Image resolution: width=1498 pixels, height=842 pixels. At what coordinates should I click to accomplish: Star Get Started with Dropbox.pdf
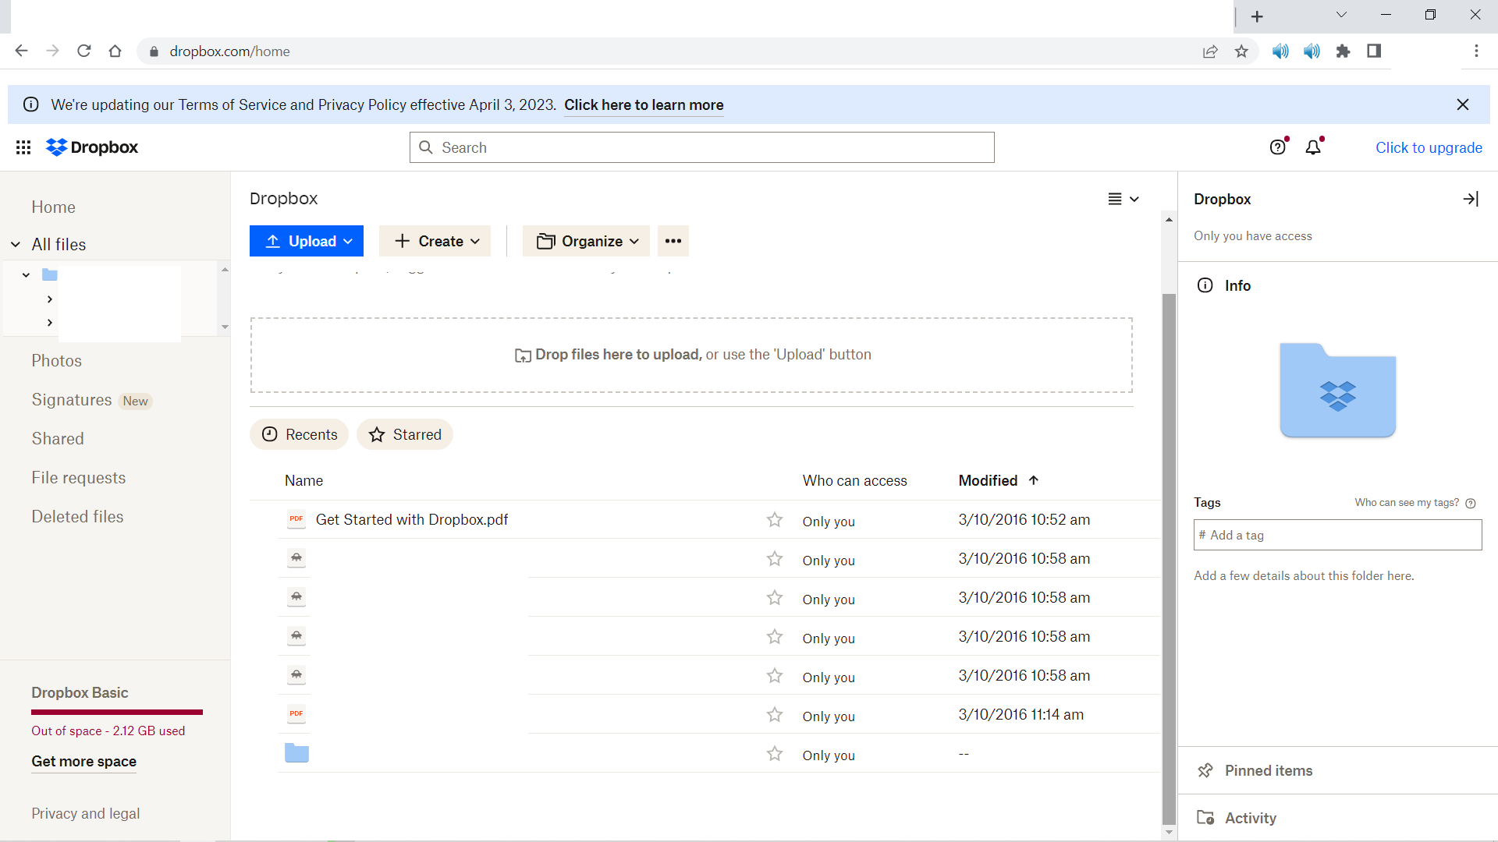pos(774,520)
